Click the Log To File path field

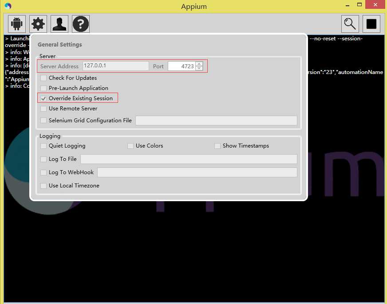(189, 159)
